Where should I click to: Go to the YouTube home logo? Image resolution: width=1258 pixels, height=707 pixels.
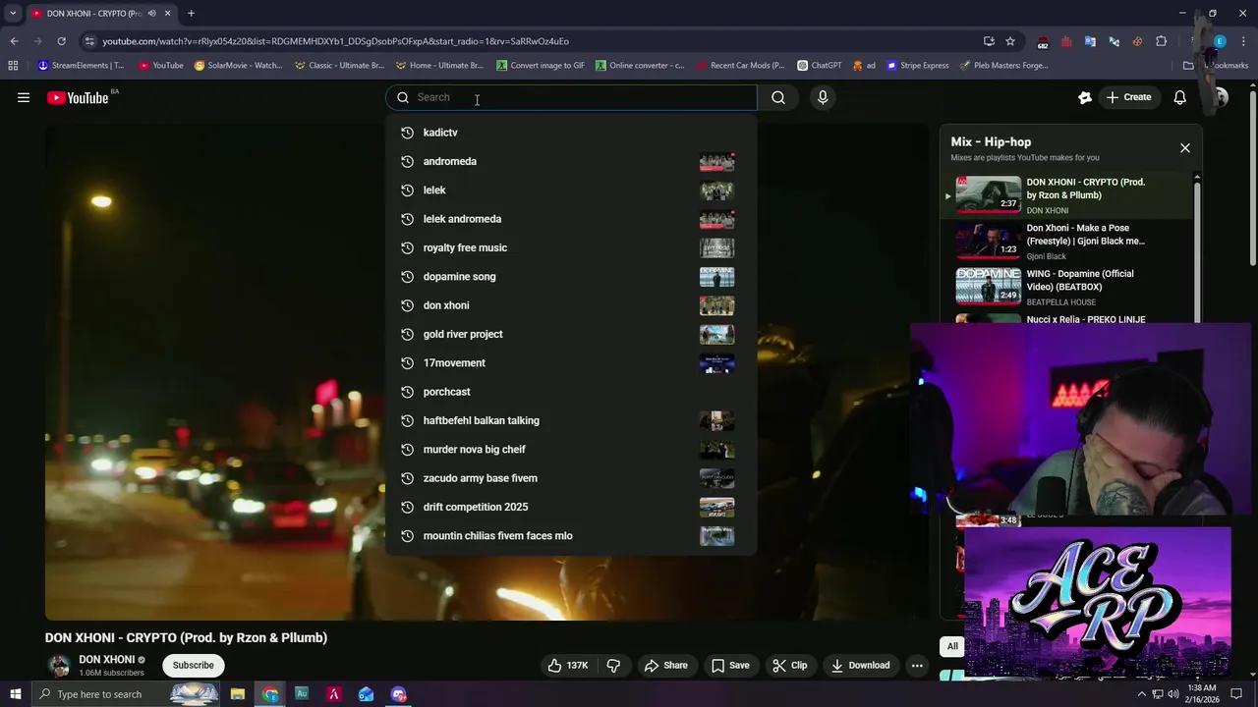tap(78, 97)
